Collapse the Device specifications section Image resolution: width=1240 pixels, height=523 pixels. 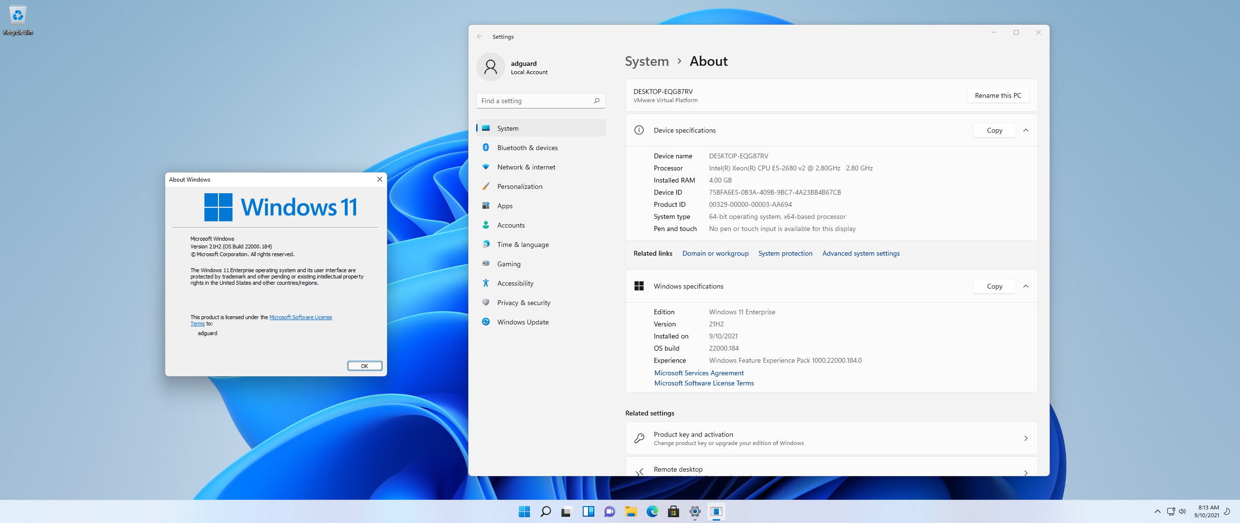(1025, 130)
